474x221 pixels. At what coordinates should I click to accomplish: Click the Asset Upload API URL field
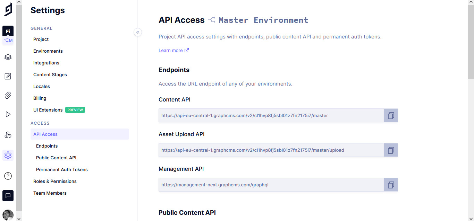click(x=271, y=150)
